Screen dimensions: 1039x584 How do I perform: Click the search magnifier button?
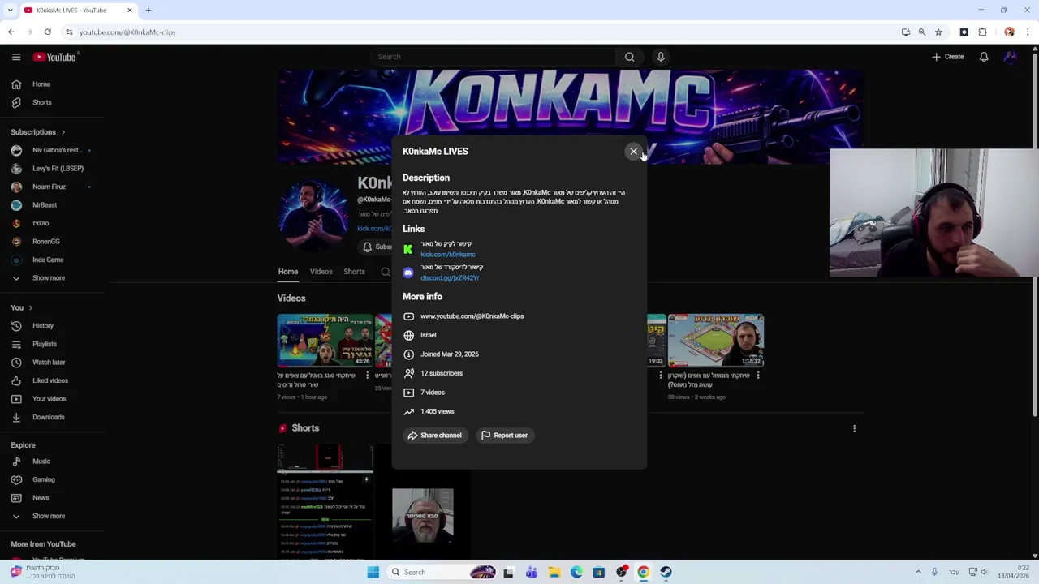tap(629, 57)
